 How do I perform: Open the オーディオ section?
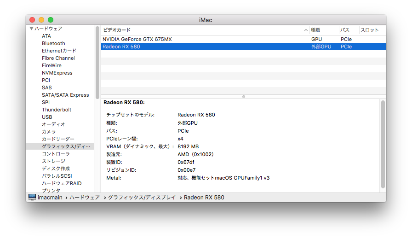coord(53,124)
